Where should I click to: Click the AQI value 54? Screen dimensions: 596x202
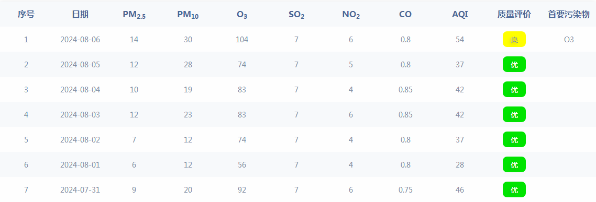[x=460, y=40]
